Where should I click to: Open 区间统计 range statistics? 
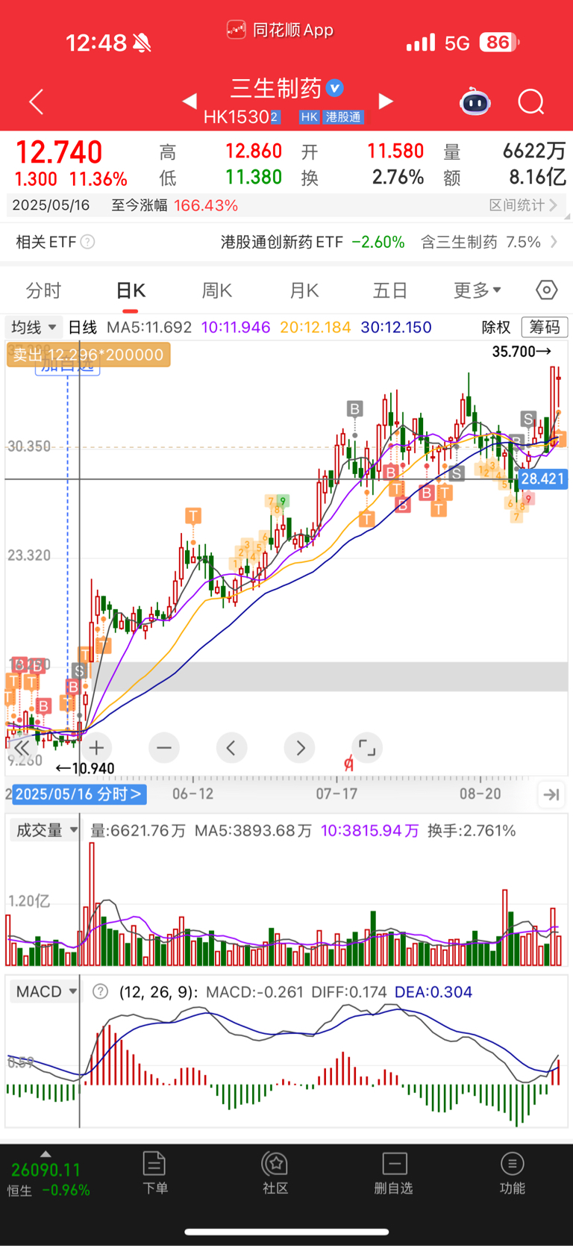(524, 205)
